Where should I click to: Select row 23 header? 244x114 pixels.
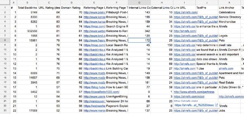(x=5, y=110)
